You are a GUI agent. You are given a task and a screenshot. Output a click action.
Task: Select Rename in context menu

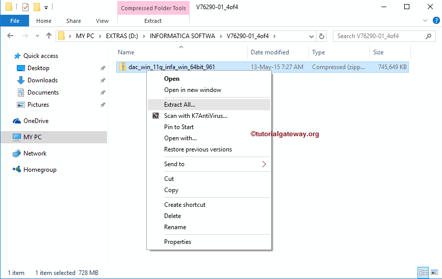[x=209, y=227]
